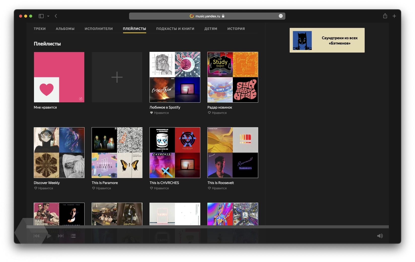
Task: Switch to the ИСПОЛНИТЕЛИ tab
Action: point(99,29)
